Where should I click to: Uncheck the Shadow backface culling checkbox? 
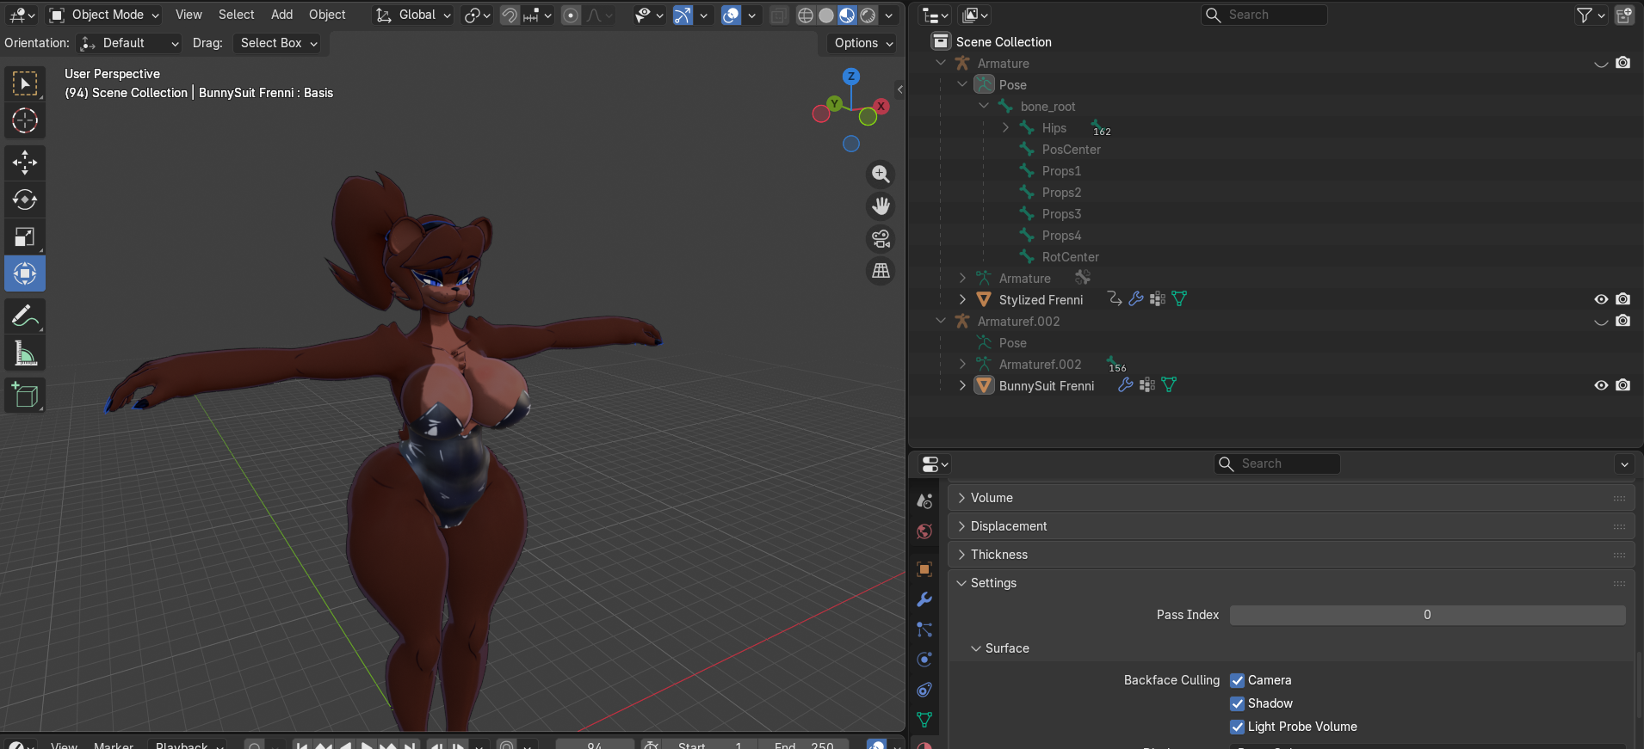1238,703
